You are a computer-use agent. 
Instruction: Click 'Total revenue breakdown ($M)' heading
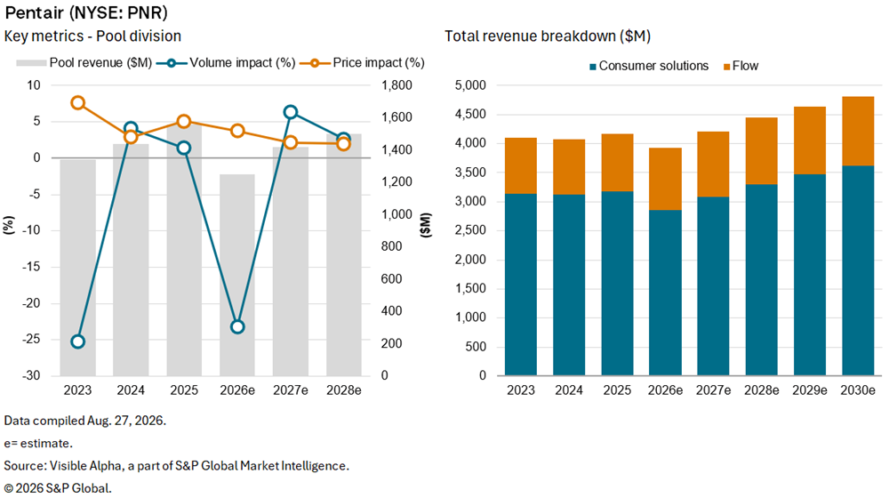click(548, 36)
